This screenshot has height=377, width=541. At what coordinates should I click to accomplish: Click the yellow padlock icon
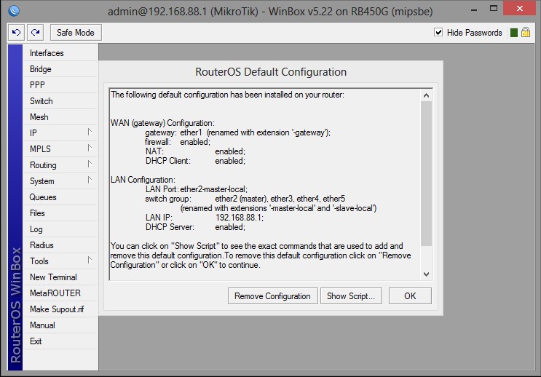tap(526, 33)
